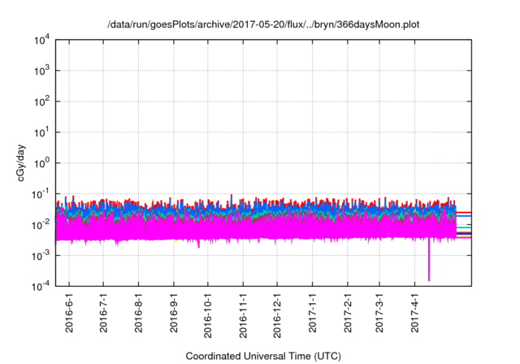Click the 2017-2-1 date tick label
Image resolution: width=520 pixels, height=364 pixels.
point(349,313)
